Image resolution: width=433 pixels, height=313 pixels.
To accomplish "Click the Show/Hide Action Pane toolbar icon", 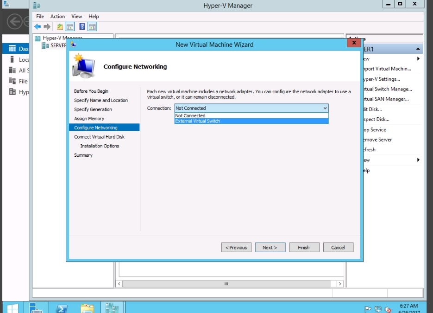I will pyautogui.click(x=92, y=27).
